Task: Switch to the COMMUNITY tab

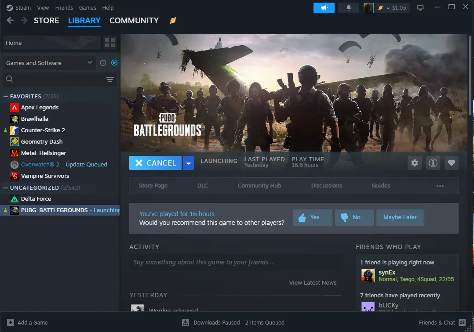Action: point(134,21)
